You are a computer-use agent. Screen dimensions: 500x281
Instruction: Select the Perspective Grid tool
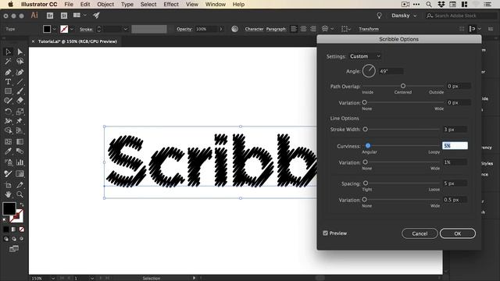pyautogui.click(x=20, y=130)
